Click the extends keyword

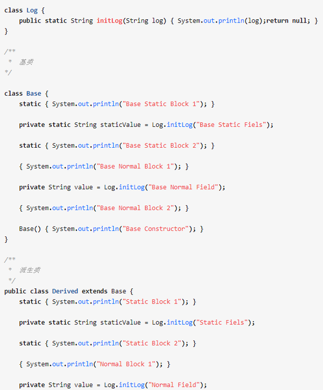95,291
